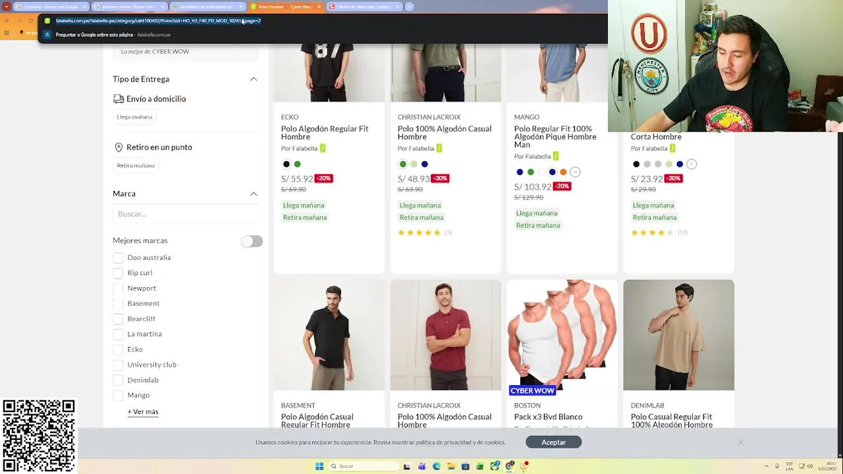
Task: Select the Retira mañana pickup filter chip
Action: (x=136, y=165)
